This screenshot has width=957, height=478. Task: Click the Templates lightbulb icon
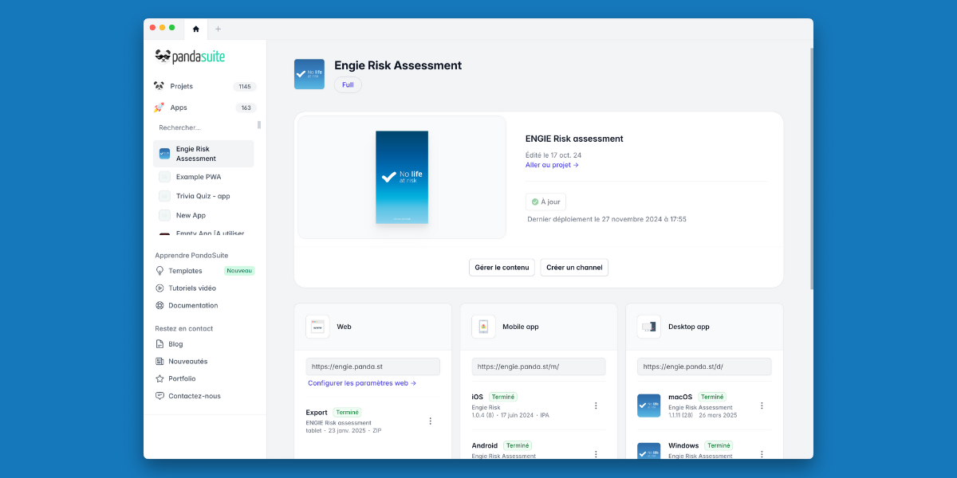point(159,271)
